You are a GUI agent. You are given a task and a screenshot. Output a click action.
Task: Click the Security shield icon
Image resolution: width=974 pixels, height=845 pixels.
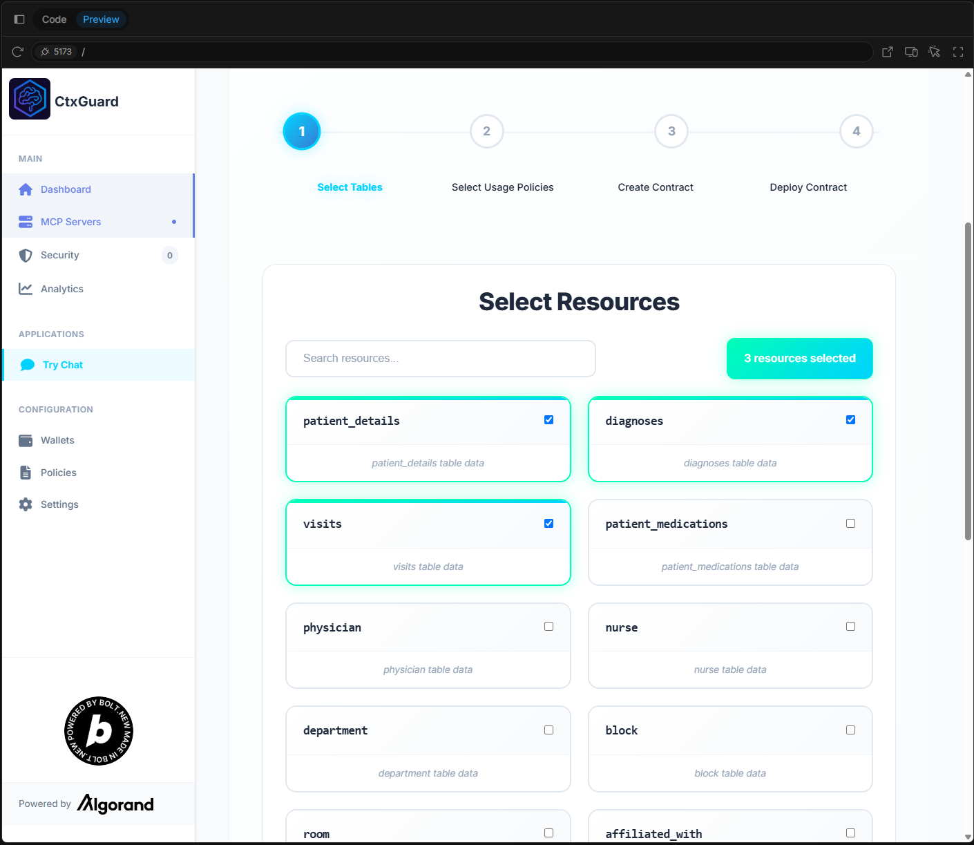[26, 256]
